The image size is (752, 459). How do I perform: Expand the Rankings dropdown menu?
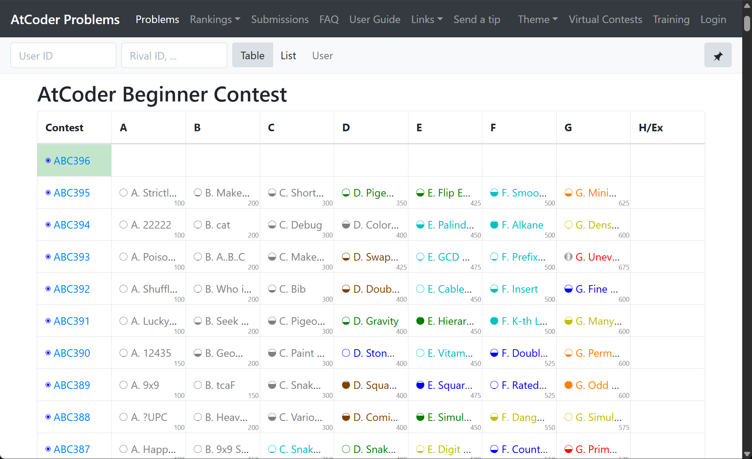215,19
